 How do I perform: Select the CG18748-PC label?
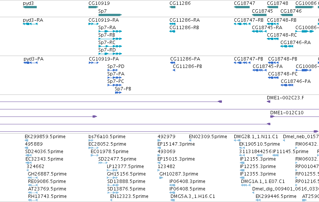pyautogui.click(x=283, y=74)
